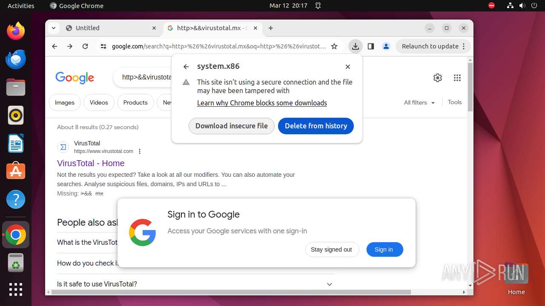
Task: Click the Google logo
Action: 75,78
